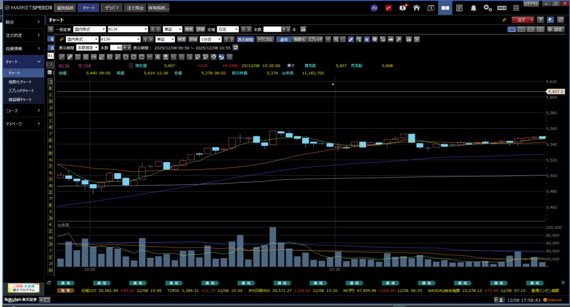This screenshot has width=570, height=307.
Task: Open the 1分足 timeframe dropdown
Action: (210, 39)
